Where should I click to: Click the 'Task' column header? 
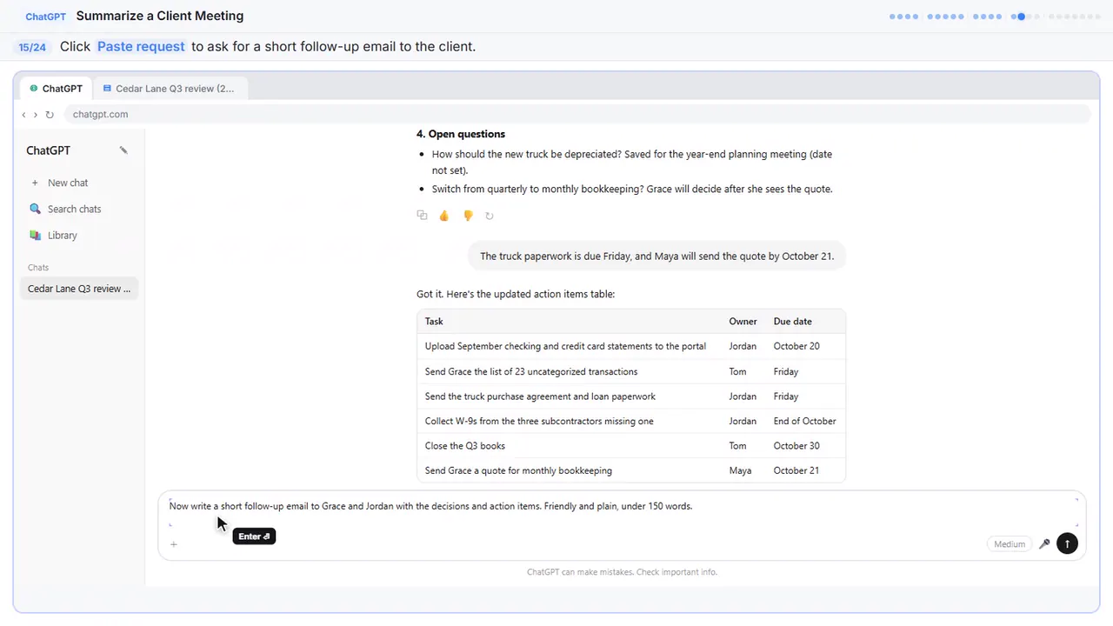(434, 322)
